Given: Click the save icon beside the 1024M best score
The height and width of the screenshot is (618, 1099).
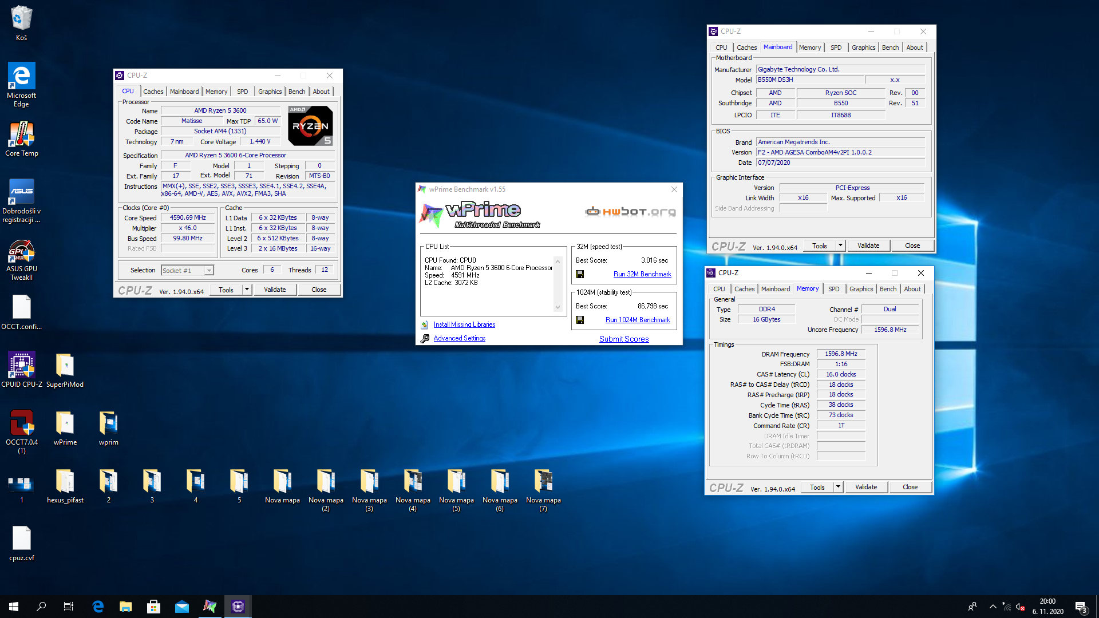Looking at the screenshot, I should 580,320.
